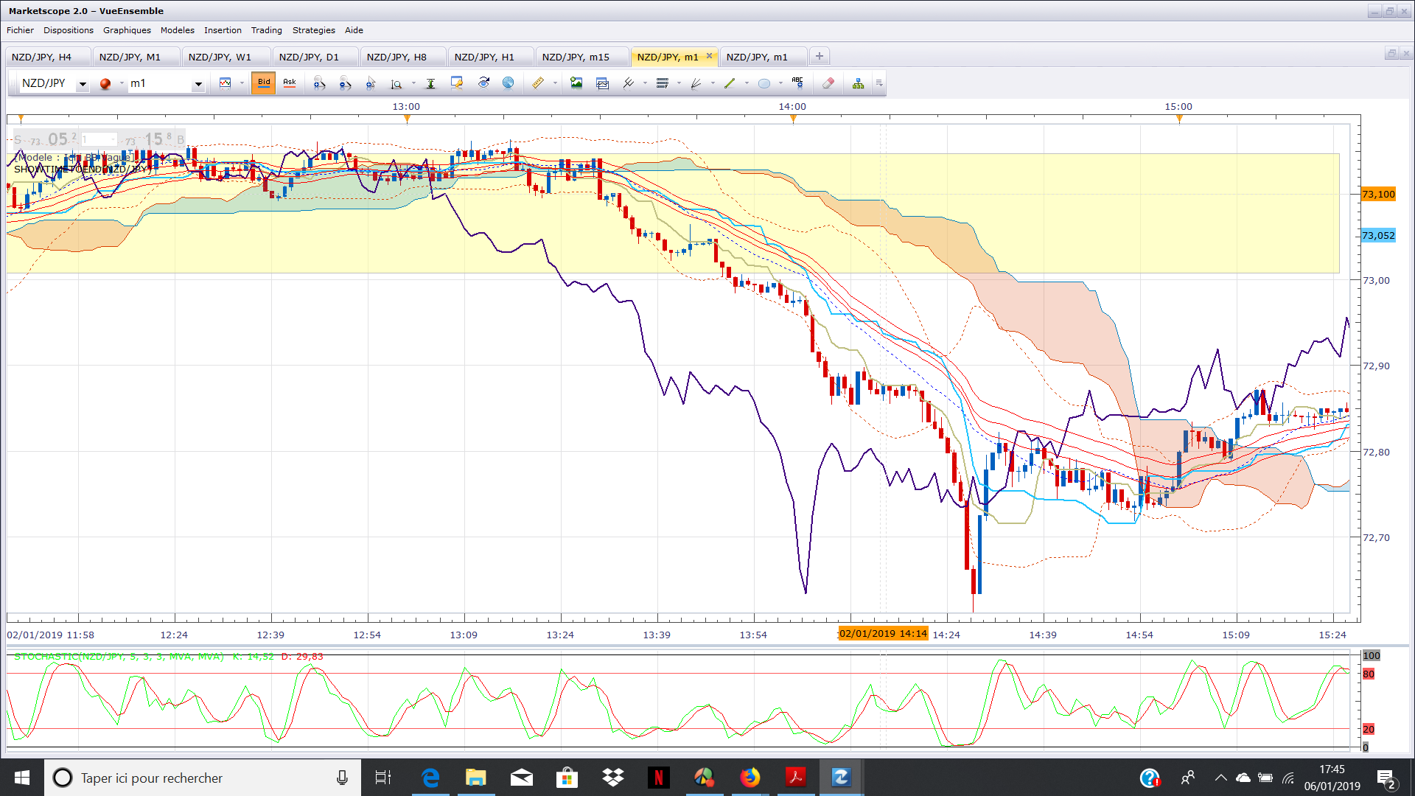Click the zoom area tool icon
This screenshot has width=1415, height=796.
(x=396, y=83)
